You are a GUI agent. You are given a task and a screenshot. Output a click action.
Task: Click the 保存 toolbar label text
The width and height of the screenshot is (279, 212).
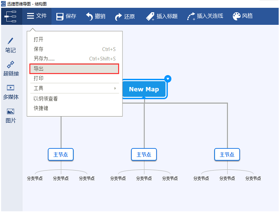[x=71, y=16]
